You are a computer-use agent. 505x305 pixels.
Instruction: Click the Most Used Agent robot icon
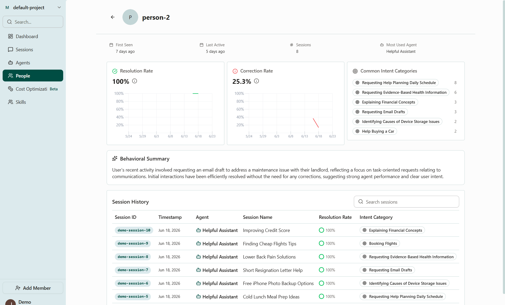pyautogui.click(x=382, y=45)
